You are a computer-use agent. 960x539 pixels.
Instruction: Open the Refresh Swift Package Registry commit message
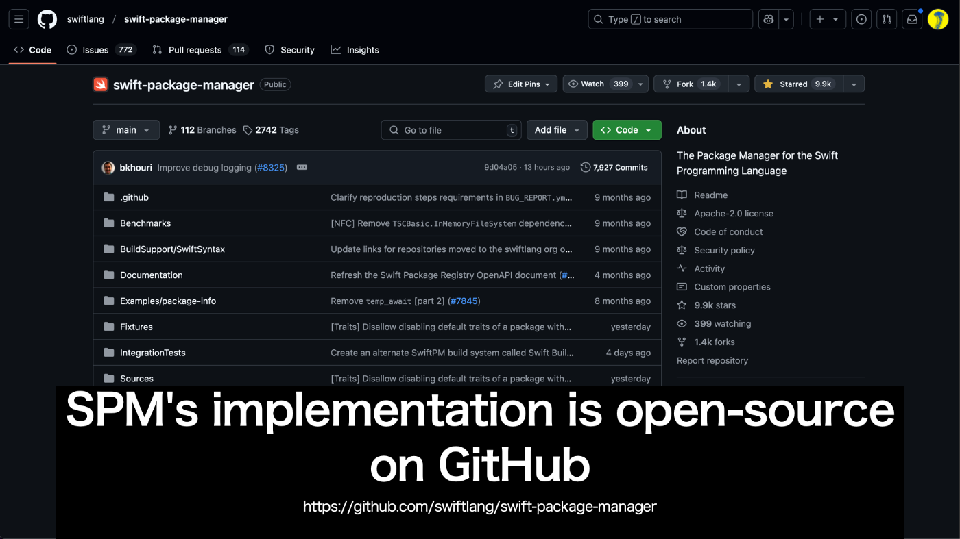[444, 275]
